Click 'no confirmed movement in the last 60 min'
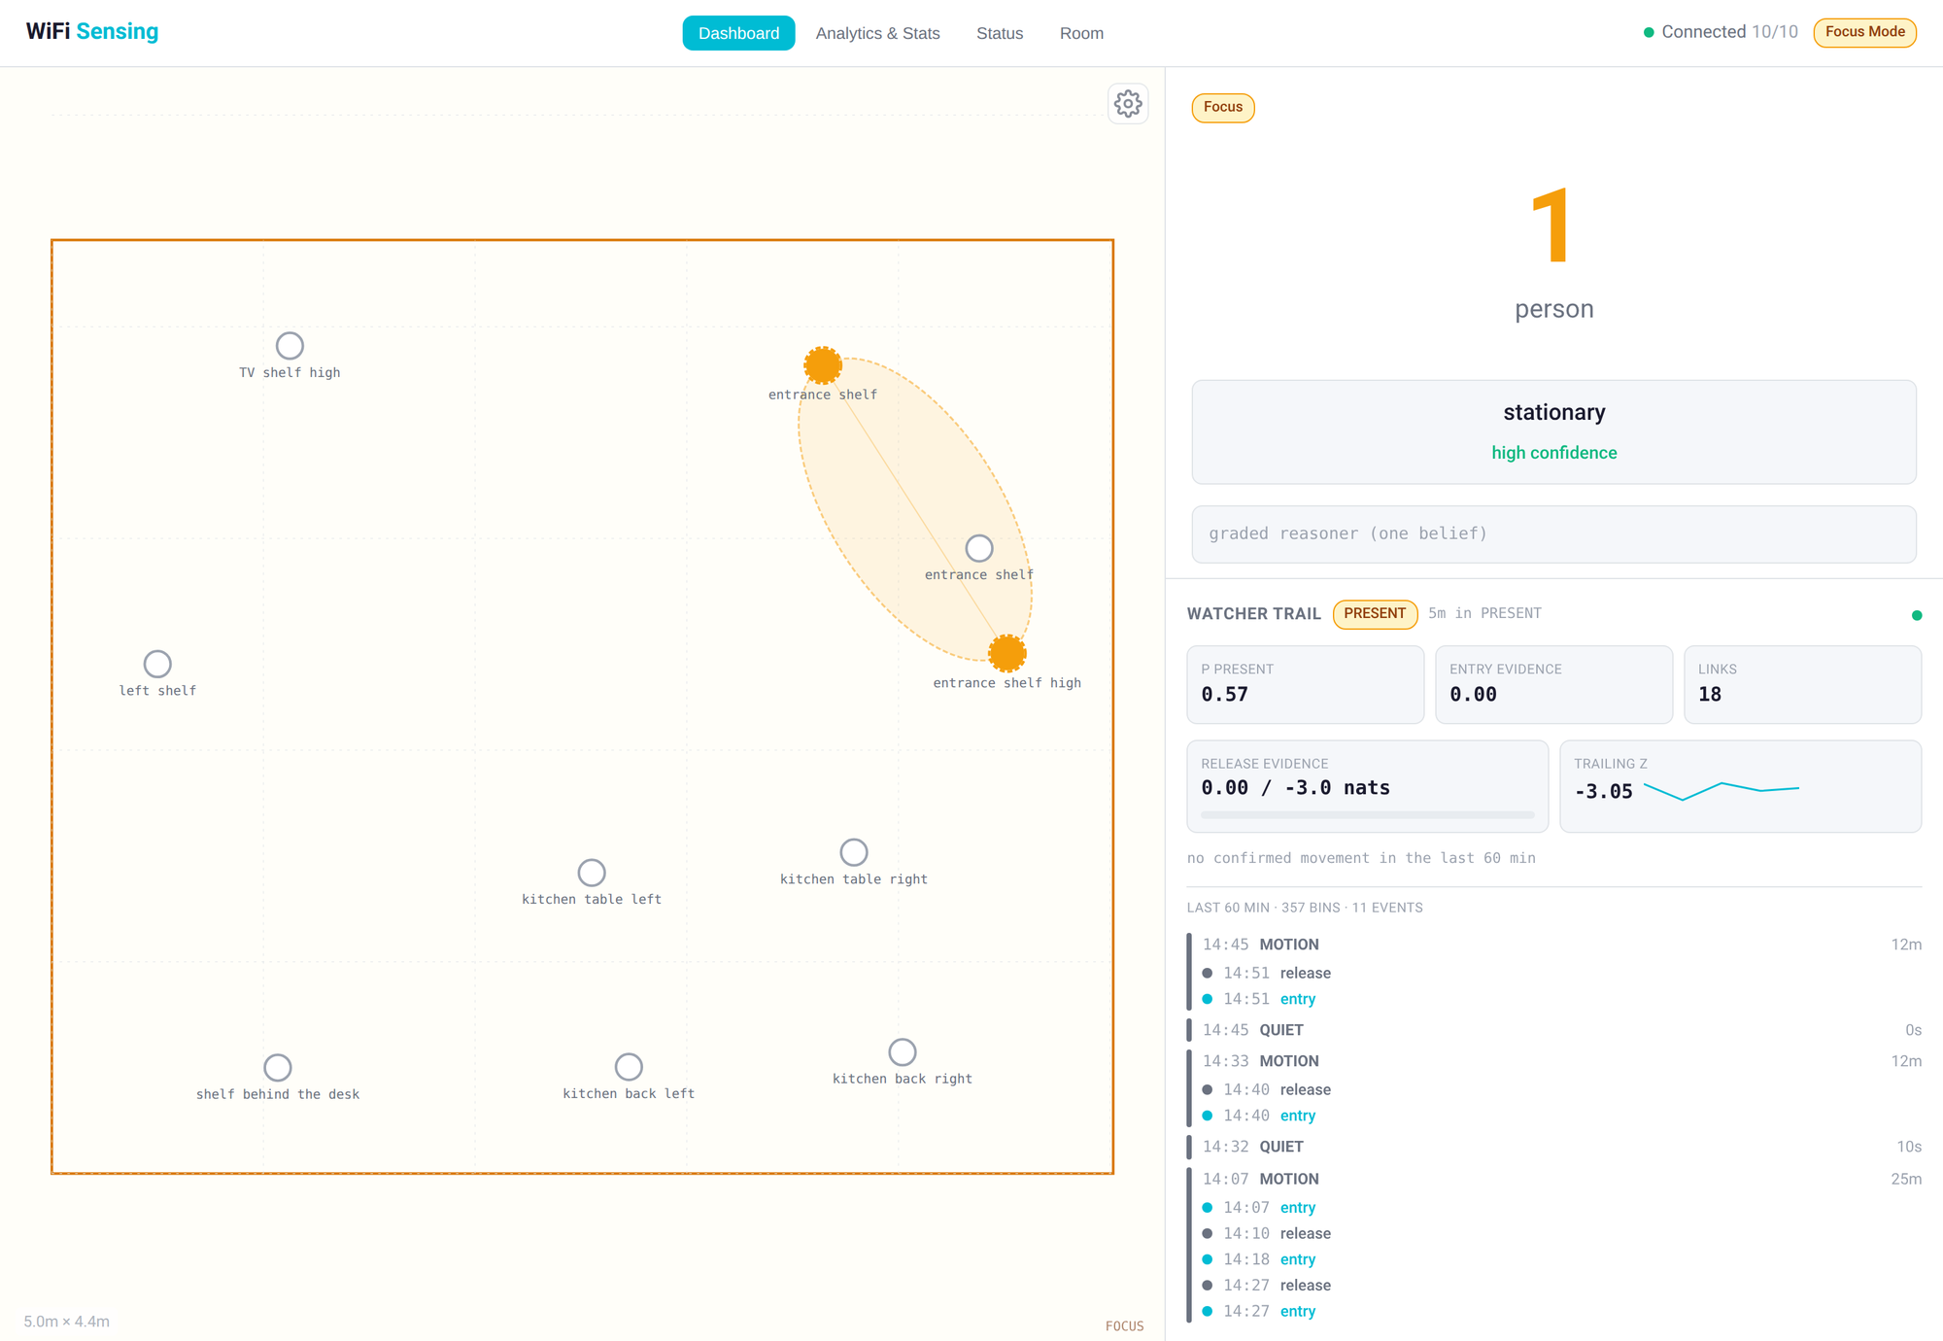The height and width of the screenshot is (1341, 1943). point(1361,858)
